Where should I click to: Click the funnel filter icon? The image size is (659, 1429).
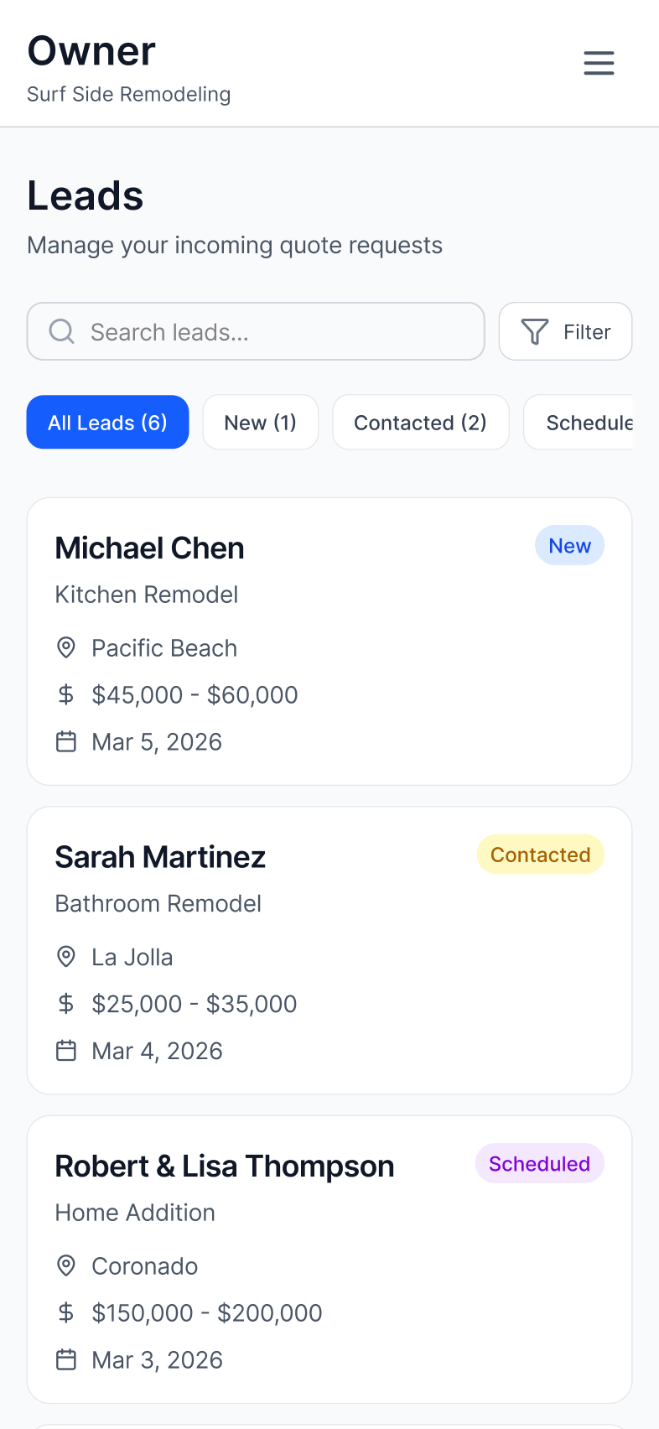[535, 332]
